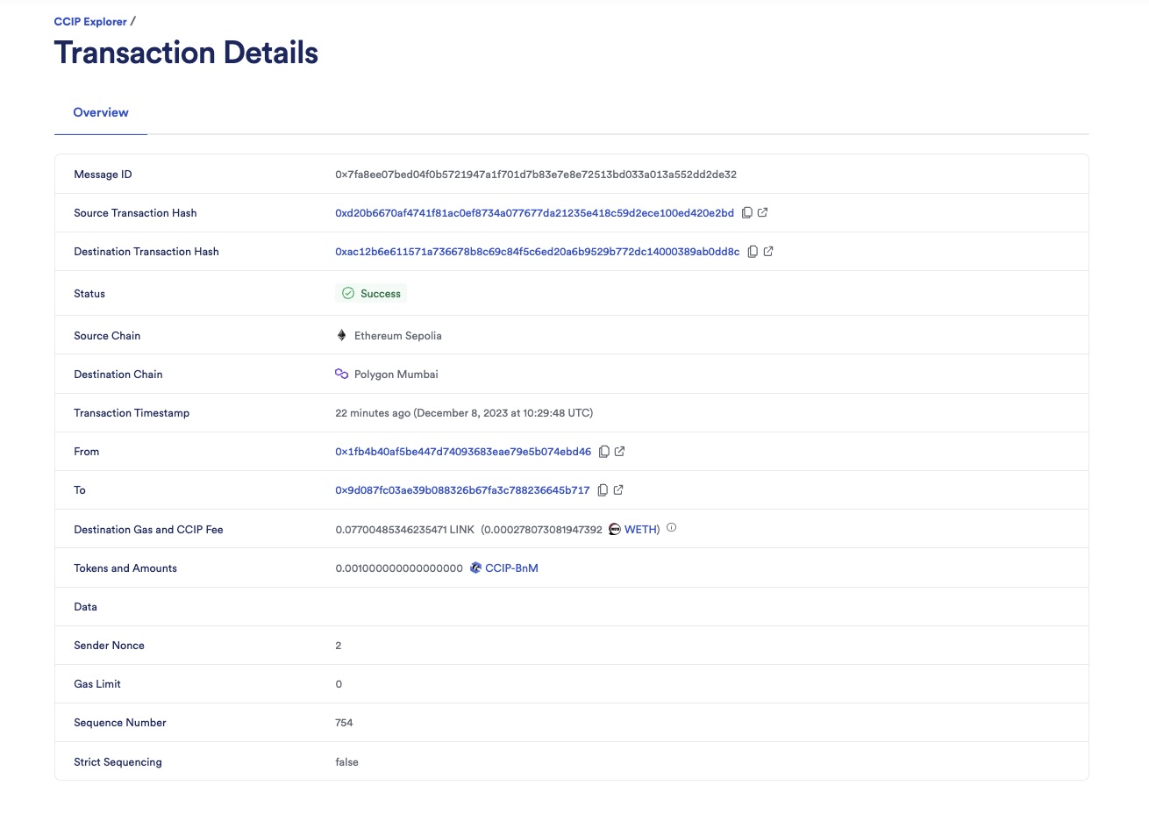This screenshot has height=814, width=1149.
Task: Click the Success status checkmark icon
Action: tap(348, 294)
